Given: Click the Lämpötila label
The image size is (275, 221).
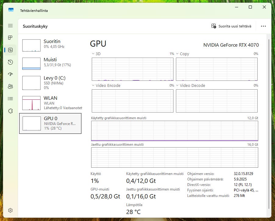Looking at the screenshot, I should (134, 205).
